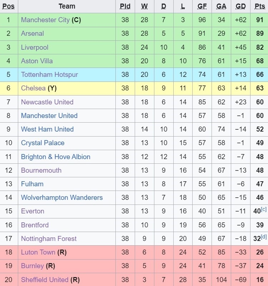Open the Luton Town team link
268x286 pixels.
coord(38,252)
